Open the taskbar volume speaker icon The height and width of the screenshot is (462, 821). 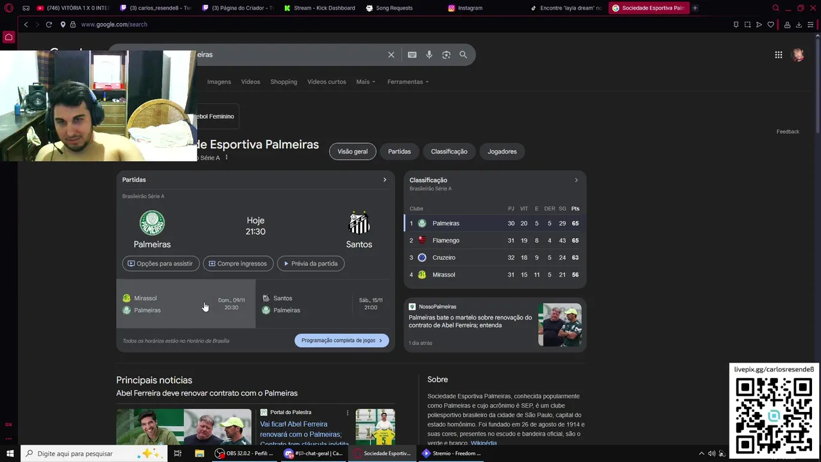click(x=711, y=454)
